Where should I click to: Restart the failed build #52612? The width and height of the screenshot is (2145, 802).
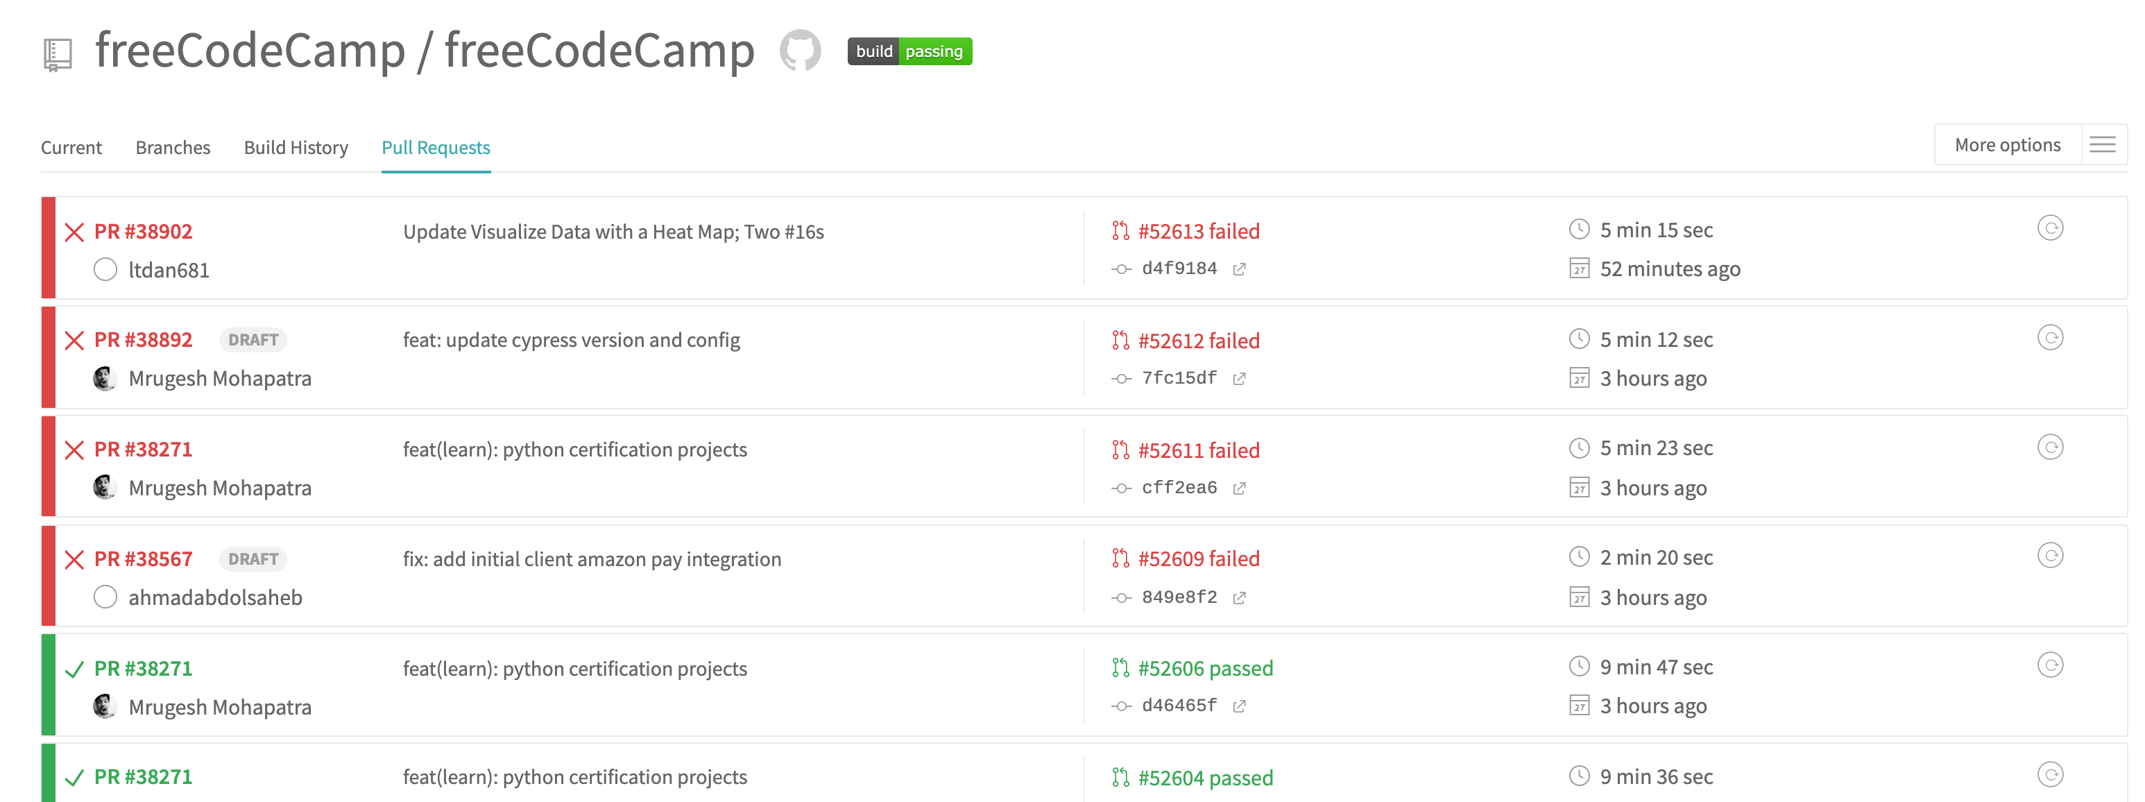[x=2052, y=337]
